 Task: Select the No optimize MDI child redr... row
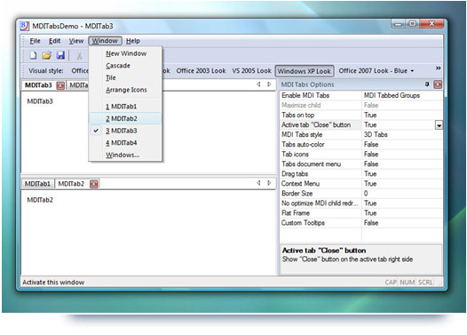coord(361,203)
